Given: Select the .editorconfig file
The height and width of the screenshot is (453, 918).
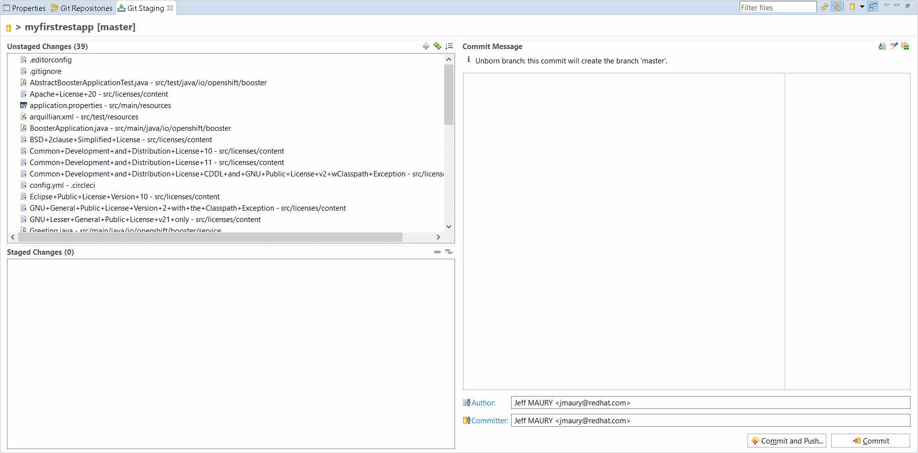Looking at the screenshot, I should click(51, 60).
